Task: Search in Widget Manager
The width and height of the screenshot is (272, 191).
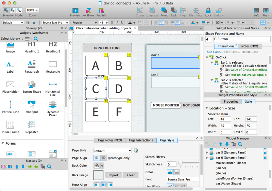Action: [240, 144]
